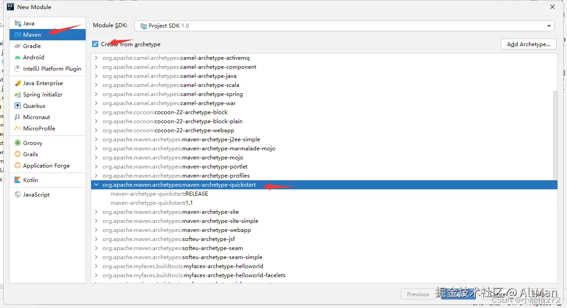Expand myfaces-archetype-helloworld node
The width and height of the screenshot is (567, 308).
[96, 266]
